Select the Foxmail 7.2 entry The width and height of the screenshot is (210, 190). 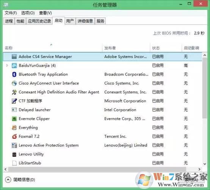29,136
